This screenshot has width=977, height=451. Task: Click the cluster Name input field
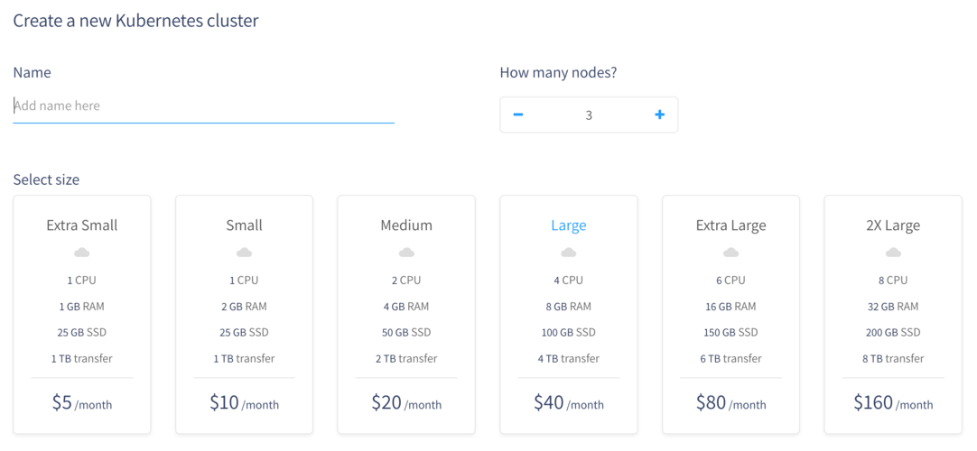[x=204, y=106]
